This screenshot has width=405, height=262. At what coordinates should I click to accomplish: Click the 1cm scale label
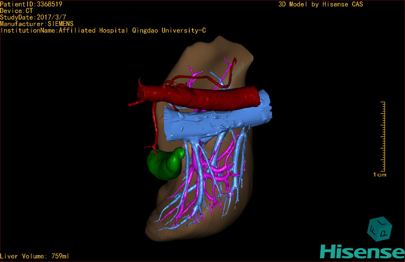click(380, 175)
